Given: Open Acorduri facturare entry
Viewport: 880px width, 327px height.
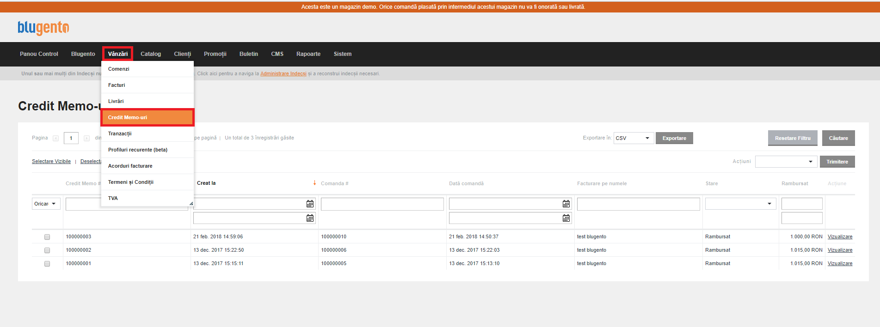Looking at the screenshot, I should (x=148, y=166).
